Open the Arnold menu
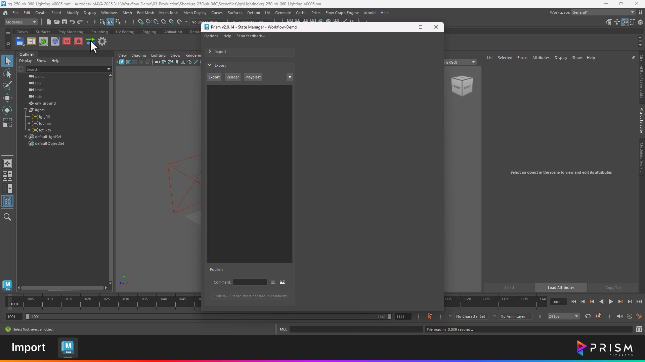This screenshot has width=645, height=362. 370,13
